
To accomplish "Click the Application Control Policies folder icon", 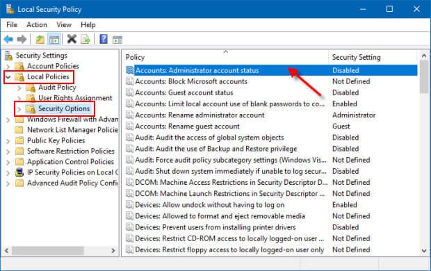I will point(19,162).
